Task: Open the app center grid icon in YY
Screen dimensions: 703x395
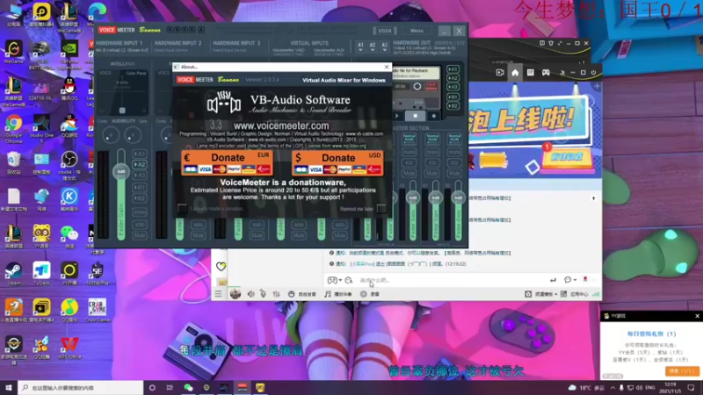Action: coord(563,294)
